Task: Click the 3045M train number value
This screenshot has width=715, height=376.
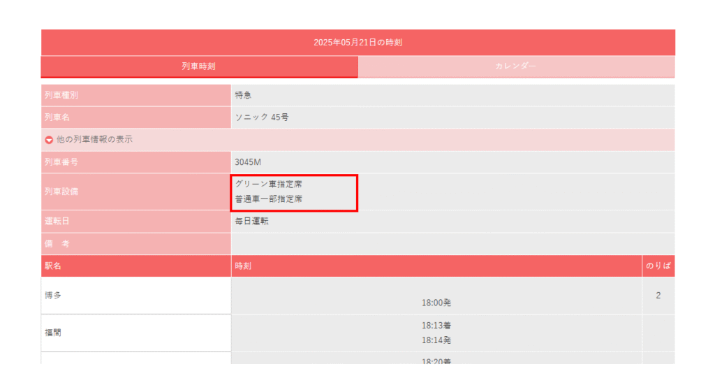Action: pos(248,162)
